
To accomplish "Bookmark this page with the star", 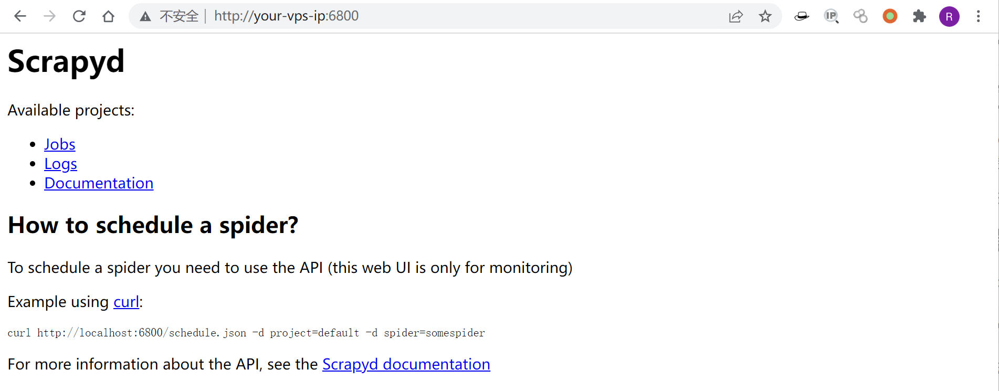I will 765,16.
